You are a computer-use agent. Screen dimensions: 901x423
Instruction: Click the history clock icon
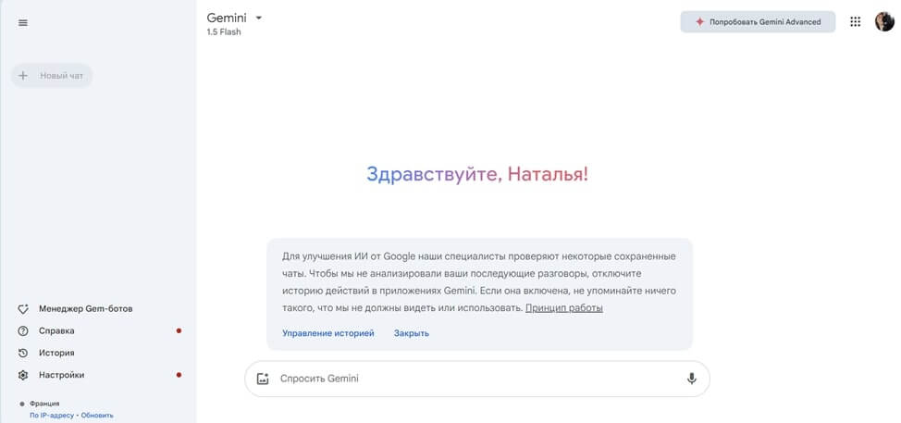click(23, 353)
